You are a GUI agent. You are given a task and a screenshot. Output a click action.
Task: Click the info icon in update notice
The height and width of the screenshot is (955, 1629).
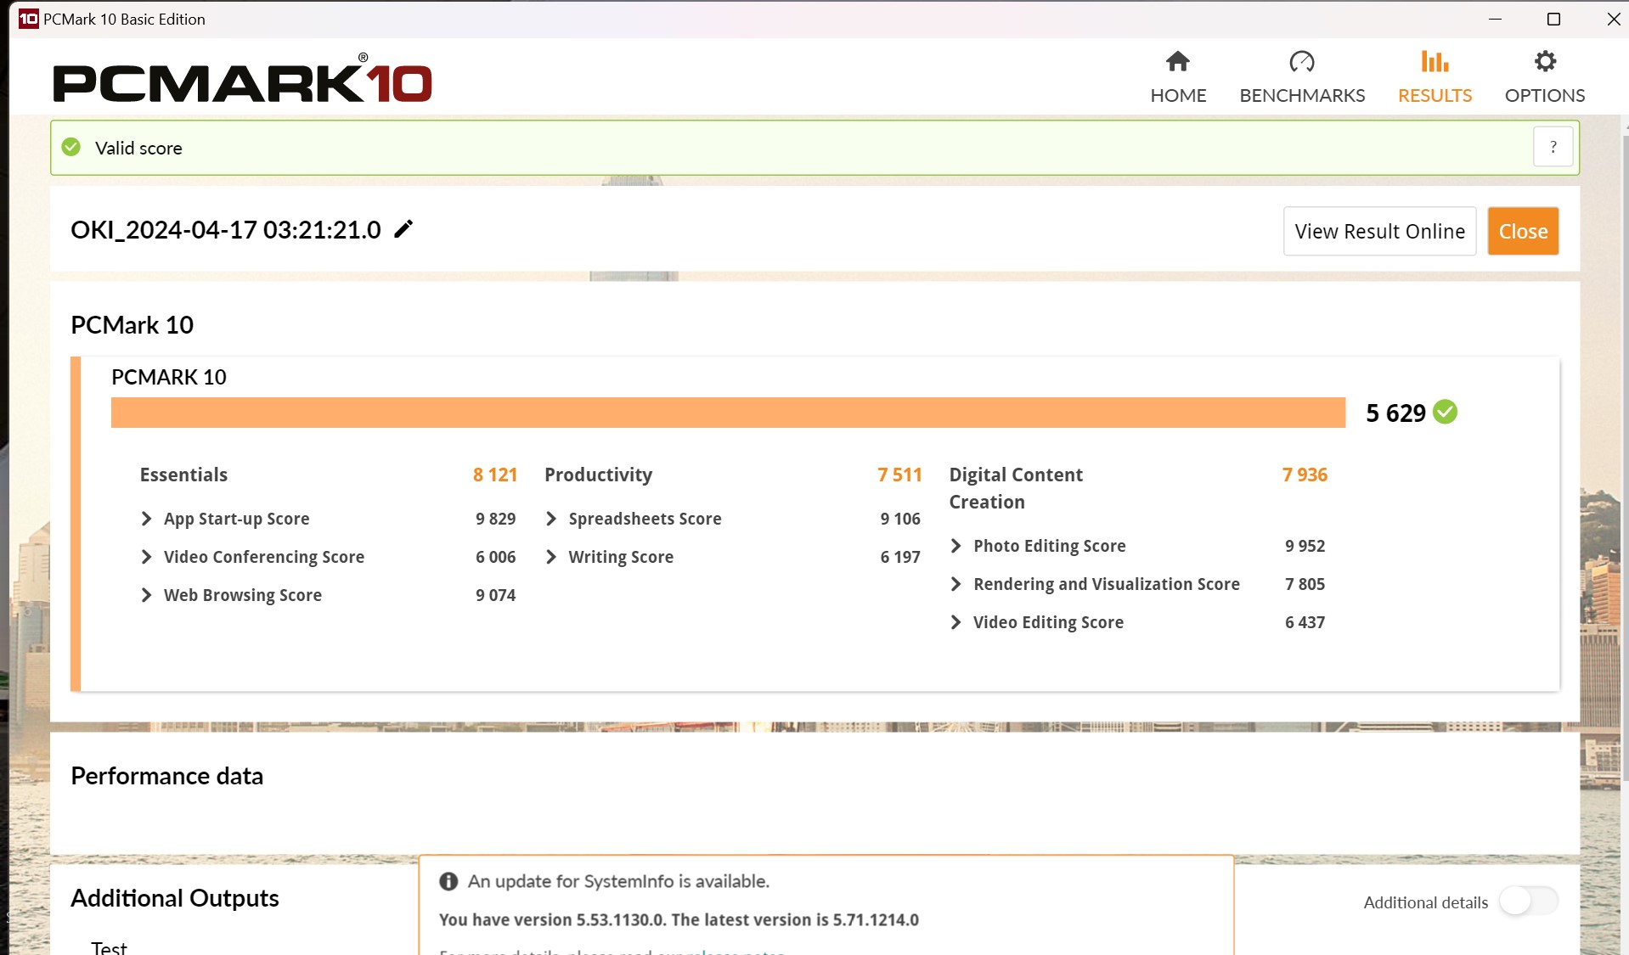[x=448, y=882]
